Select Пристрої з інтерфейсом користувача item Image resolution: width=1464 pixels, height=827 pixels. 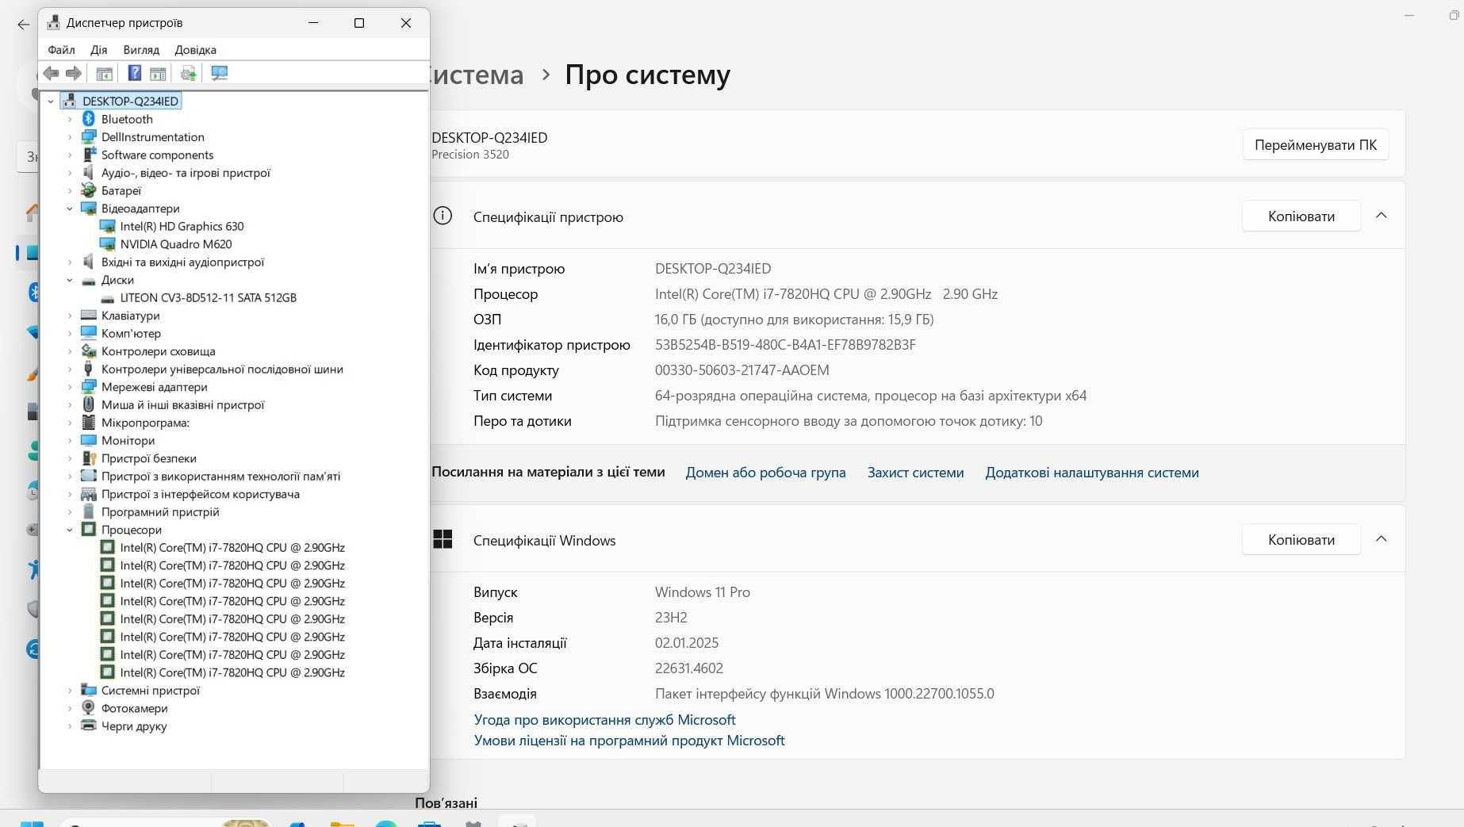[x=201, y=494]
